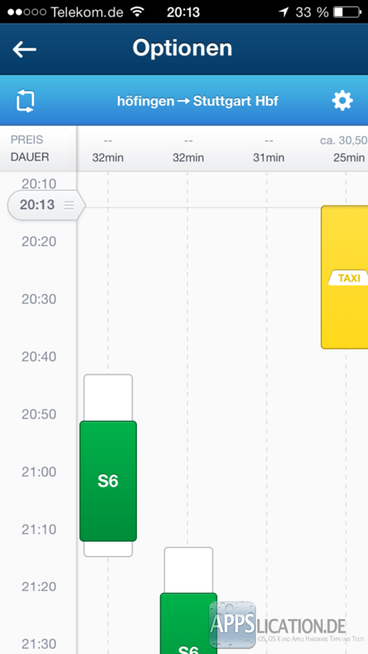Tap the white walking segment above first S6
Viewport: 368px width, 654px height.
click(108, 398)
